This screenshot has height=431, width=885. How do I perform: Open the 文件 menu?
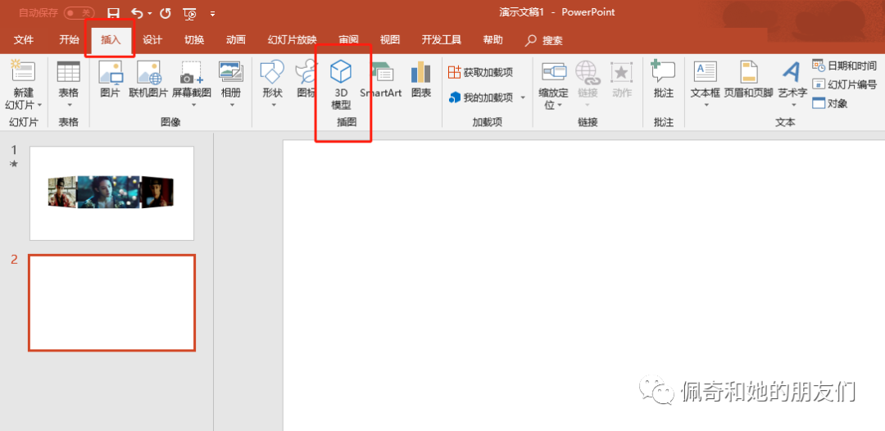(24, 40)
